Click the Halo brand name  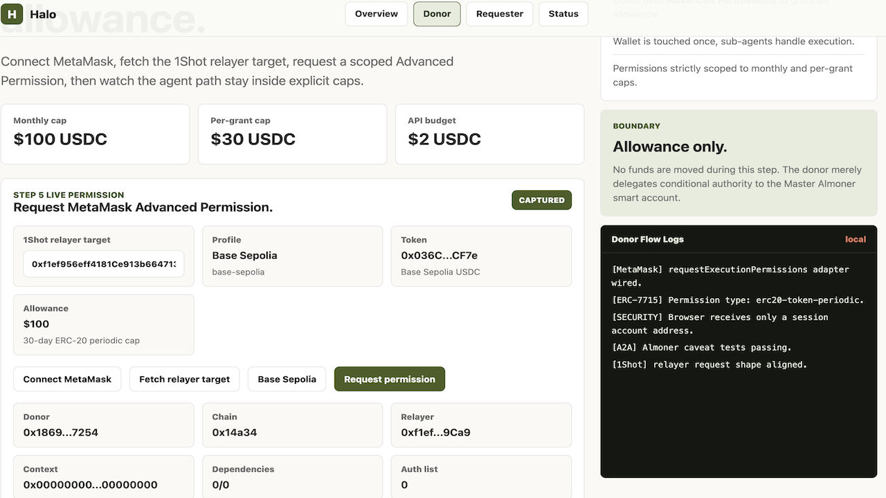click(44, 14)
